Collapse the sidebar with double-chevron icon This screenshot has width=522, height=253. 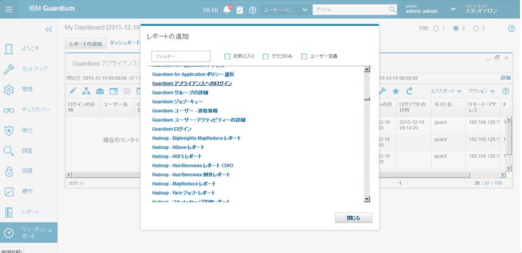point(49,29)
